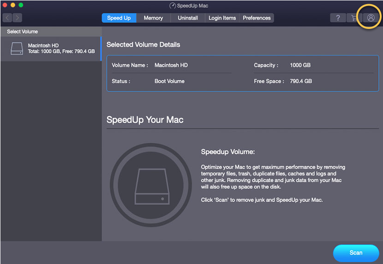Click the 'Selected Volume Details' heading
The width and height of the screenshot is (383, 264).
(143, 45)
